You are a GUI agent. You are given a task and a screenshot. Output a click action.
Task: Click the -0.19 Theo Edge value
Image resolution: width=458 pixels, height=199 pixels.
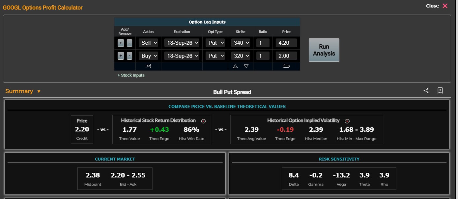(285, 130)
